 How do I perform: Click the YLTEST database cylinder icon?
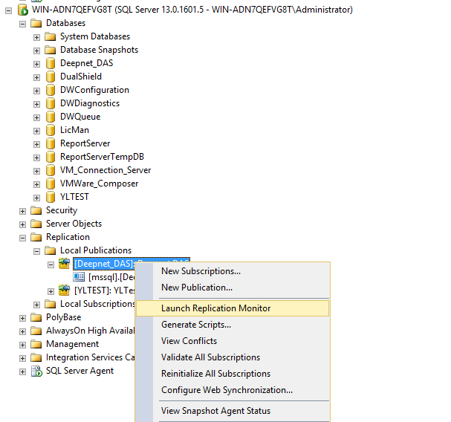[51, 197]
